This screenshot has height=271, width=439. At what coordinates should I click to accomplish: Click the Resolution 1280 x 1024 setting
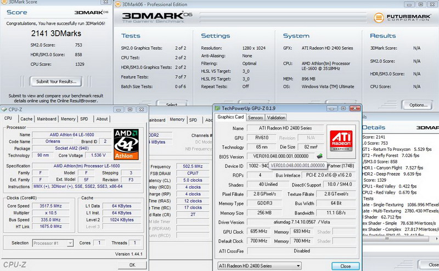pyautogui.click(x=254, y=48)
